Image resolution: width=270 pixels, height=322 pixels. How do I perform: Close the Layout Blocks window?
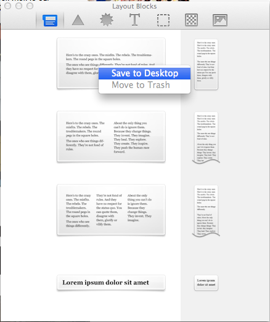pos(8,6)
